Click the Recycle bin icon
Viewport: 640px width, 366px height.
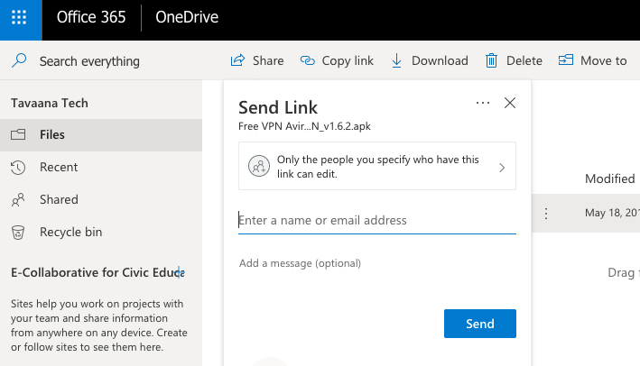(18, 233)
